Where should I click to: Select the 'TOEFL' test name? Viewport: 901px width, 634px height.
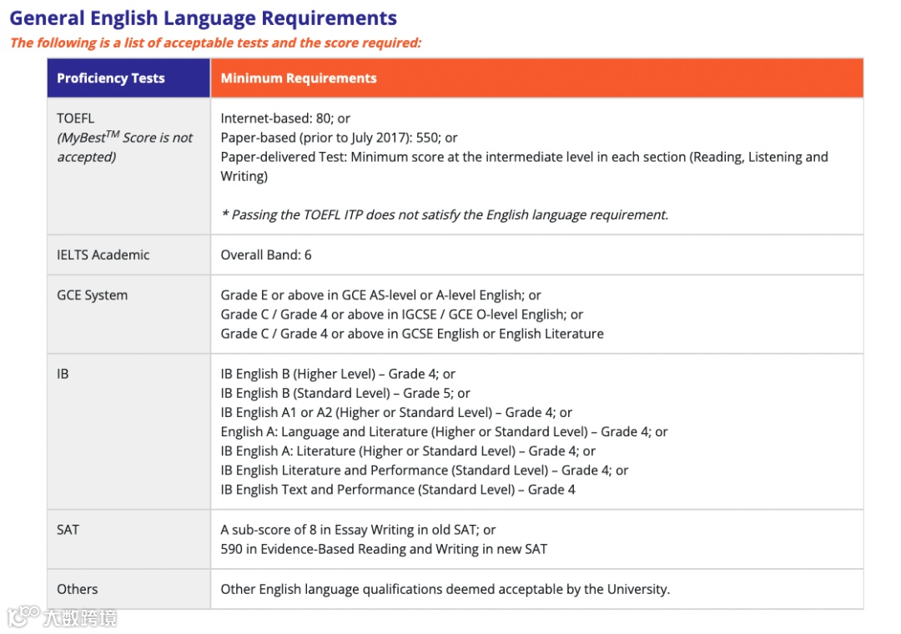coord(75,118)
